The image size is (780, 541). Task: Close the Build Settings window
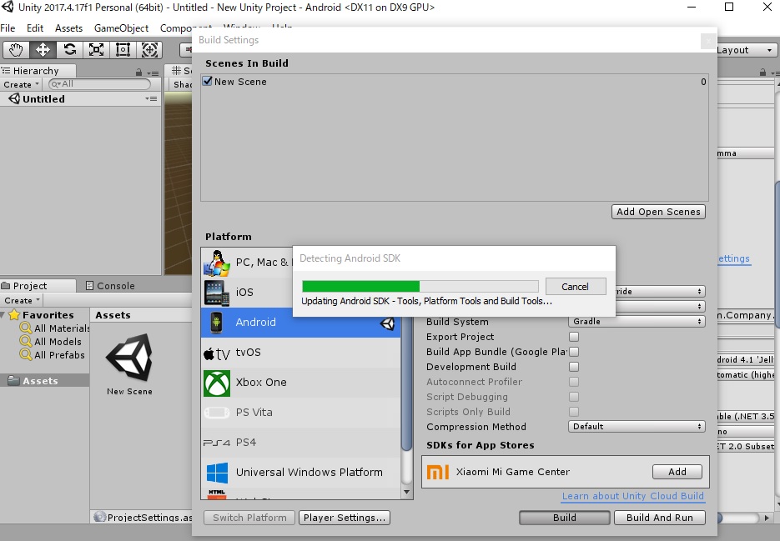click(708, 40)
